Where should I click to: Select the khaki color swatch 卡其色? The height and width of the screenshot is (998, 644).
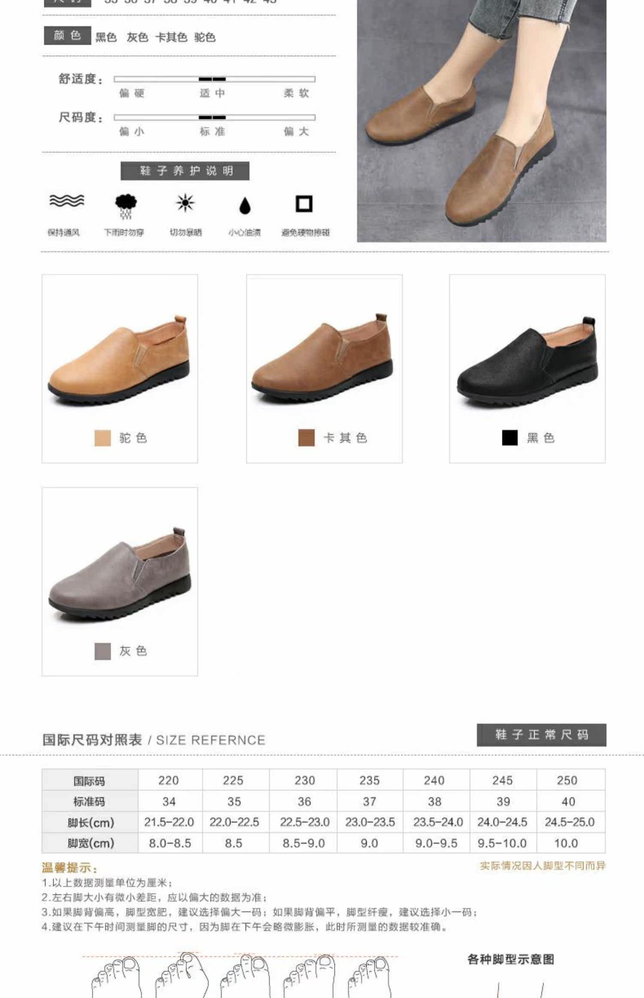[306, 438]
